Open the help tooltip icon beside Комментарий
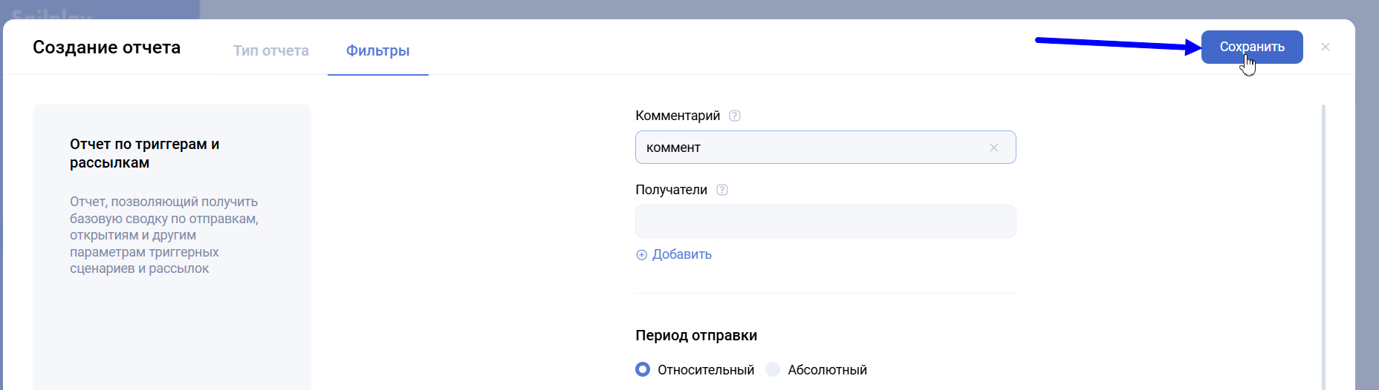The image size is (1379, 390). tap(735, 116)
